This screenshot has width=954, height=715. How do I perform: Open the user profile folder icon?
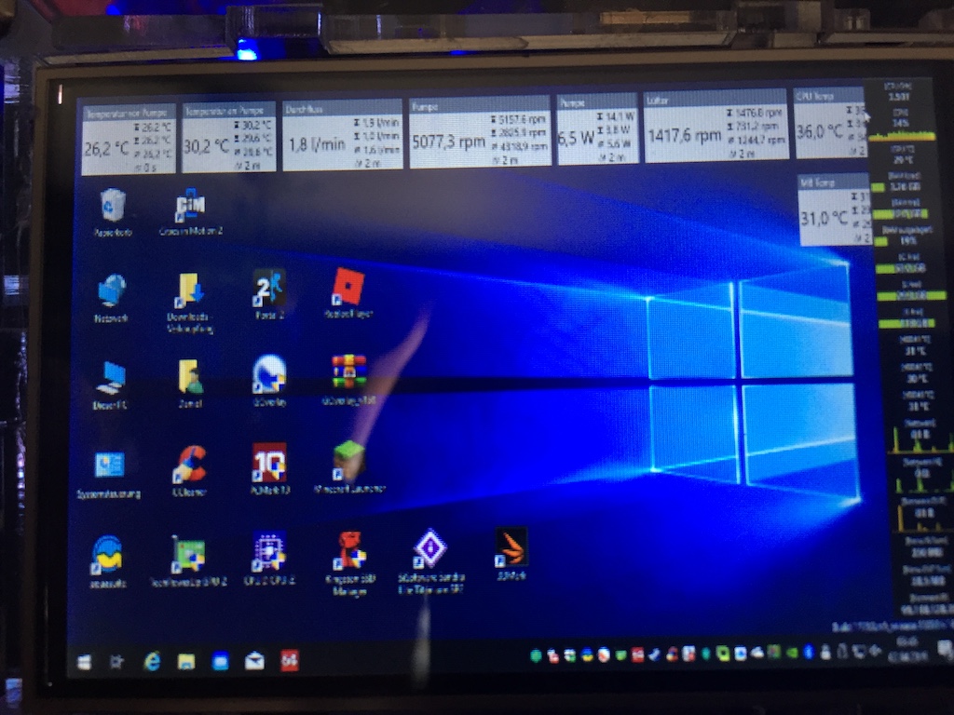point(190,383)
